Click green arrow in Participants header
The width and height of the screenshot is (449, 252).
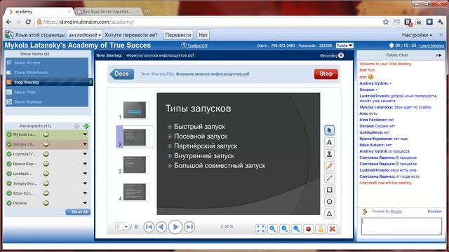point(86,126)
